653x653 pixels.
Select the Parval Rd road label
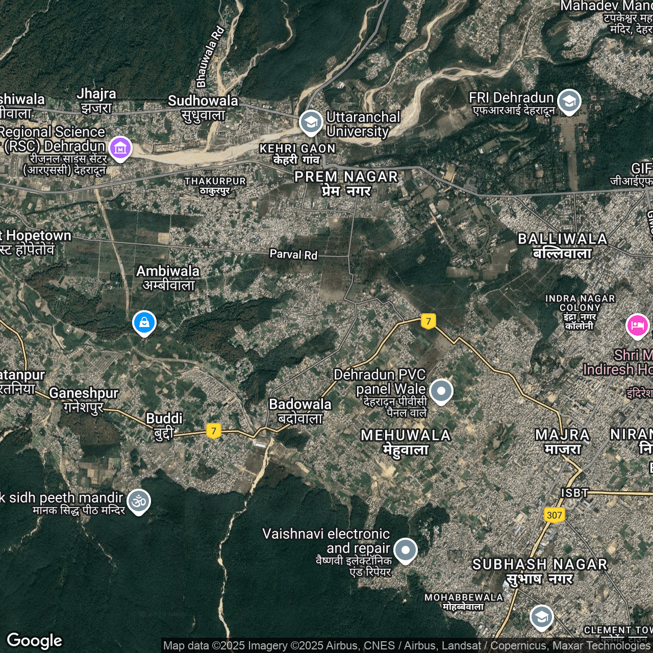(x=293, y=254)
